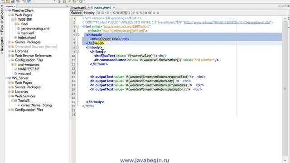The width and height of the screenshot is (290, 163).
Task: Expand Web Service References node
Action: pos(9,56)
